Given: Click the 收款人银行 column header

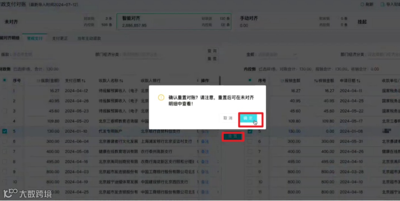Looking at the screenshot, I should tap(150, 81).
